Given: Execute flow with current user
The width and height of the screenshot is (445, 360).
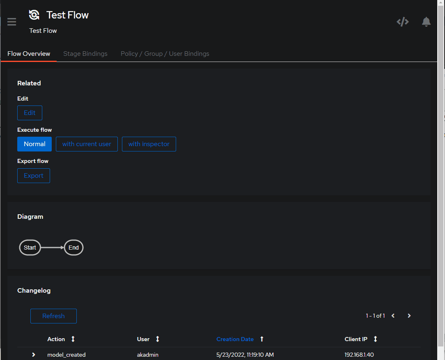Looking at the screenshot, I should [x=87, y=144].
